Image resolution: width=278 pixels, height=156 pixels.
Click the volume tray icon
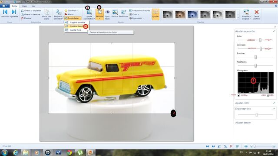tap(259, 153)
